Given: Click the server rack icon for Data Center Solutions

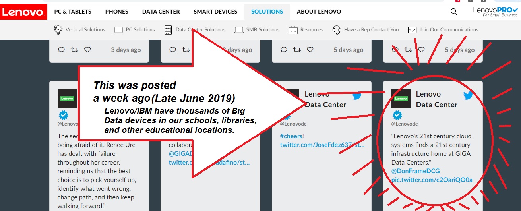Looking at the screenshot, I should pos(169,30).
